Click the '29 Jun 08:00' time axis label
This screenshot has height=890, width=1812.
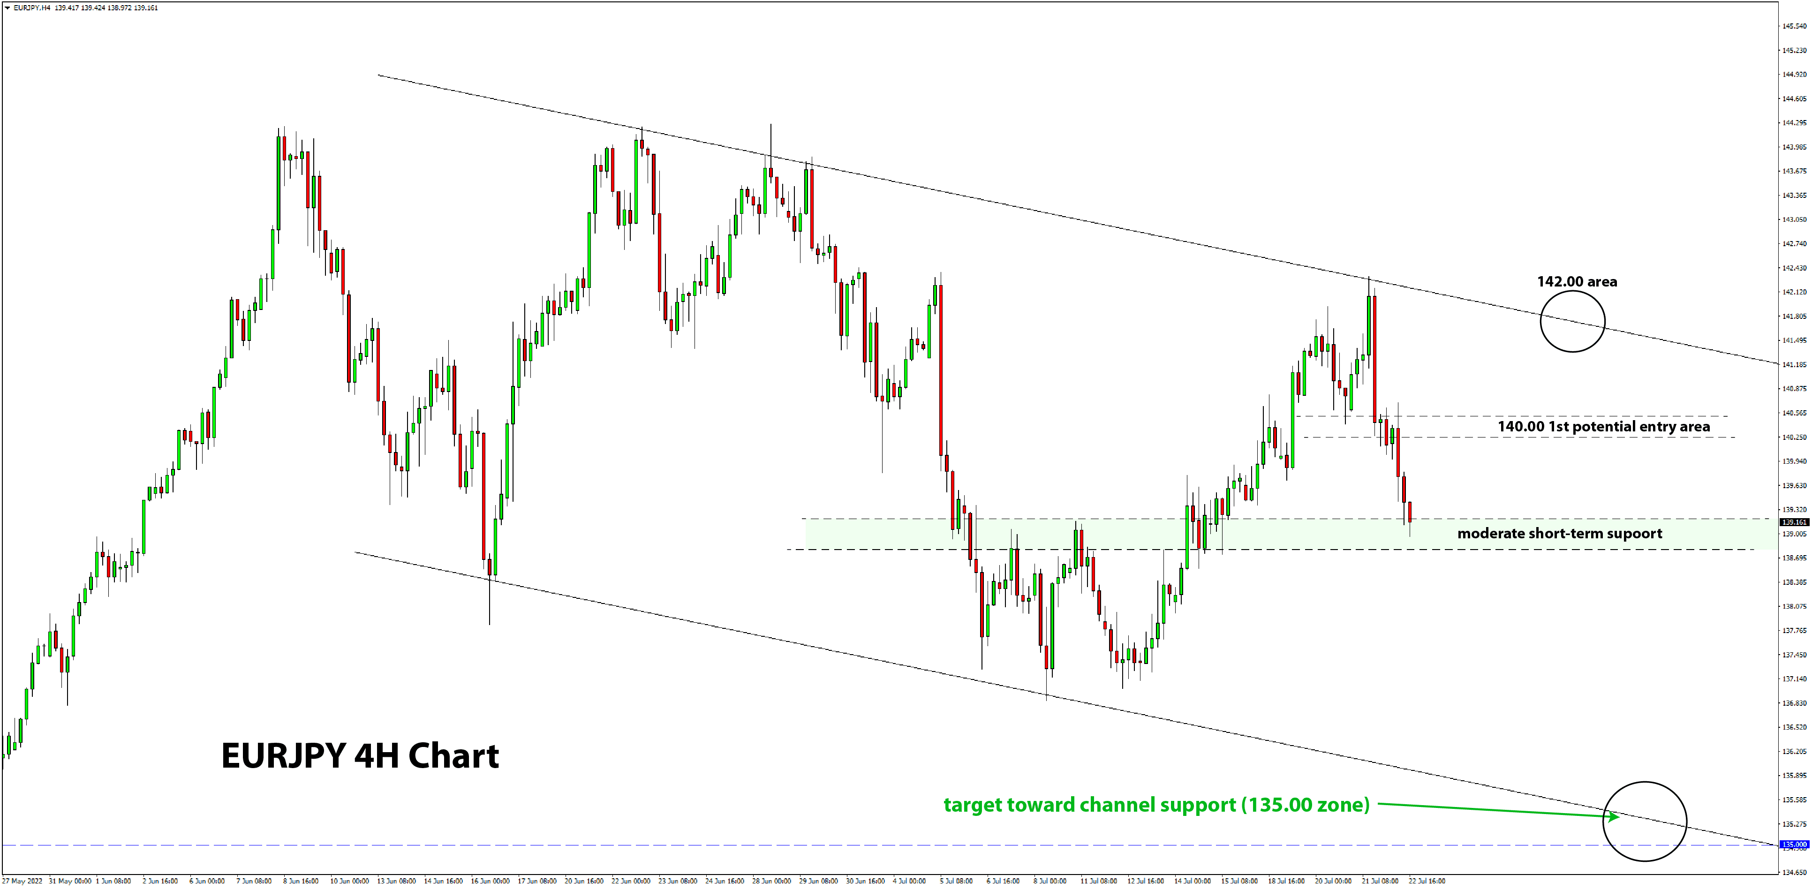[818, 881]
